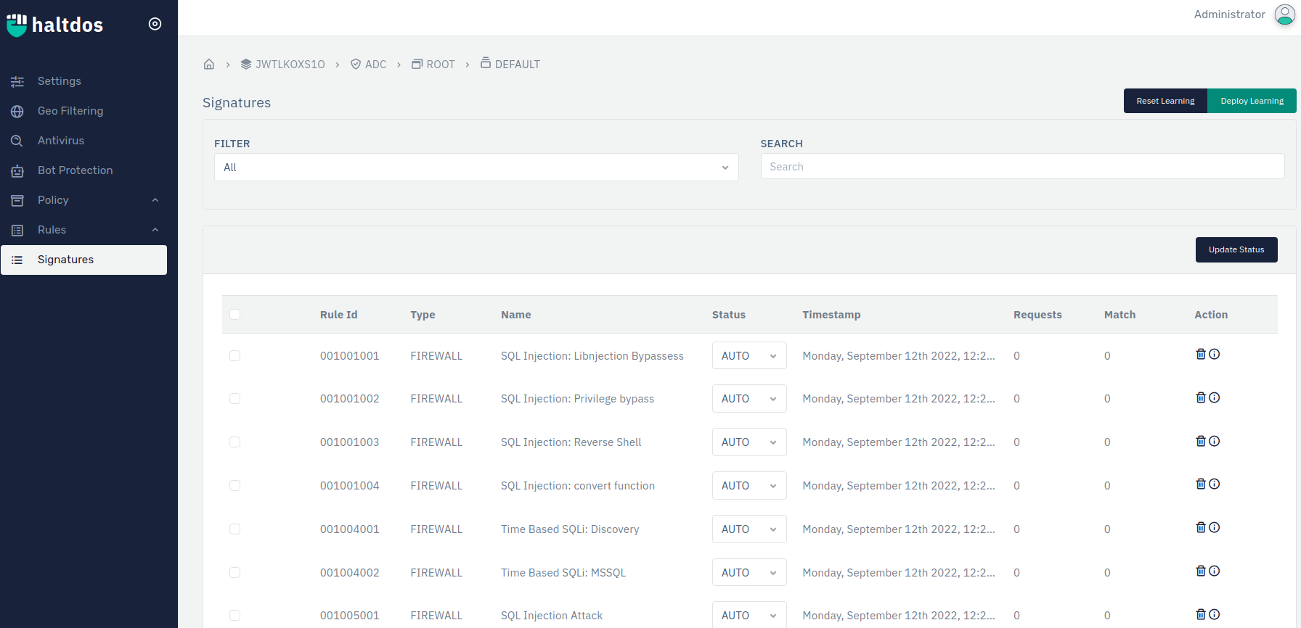Image resolution: width=1301 pixels, height=628 pixels.
Task: Click the Status column header
Action: coord(728,315)
